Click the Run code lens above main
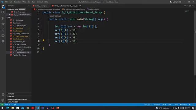Screen dimensions: 196x110 pos(51,16)
